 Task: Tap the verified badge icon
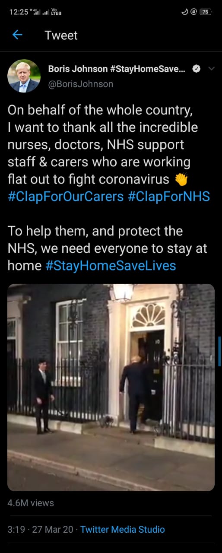pos(196,69)
